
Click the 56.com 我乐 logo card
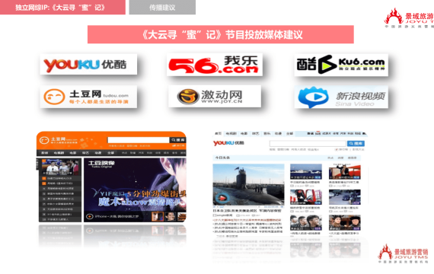tap(215, 65)
